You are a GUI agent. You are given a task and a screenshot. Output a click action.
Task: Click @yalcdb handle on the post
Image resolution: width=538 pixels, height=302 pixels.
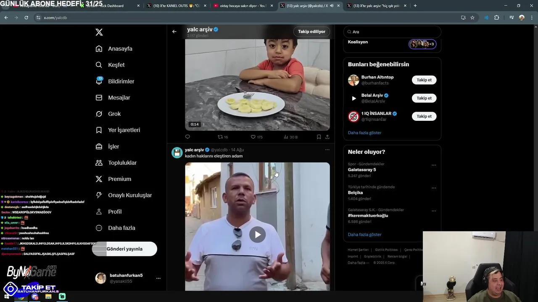point(219,150)
